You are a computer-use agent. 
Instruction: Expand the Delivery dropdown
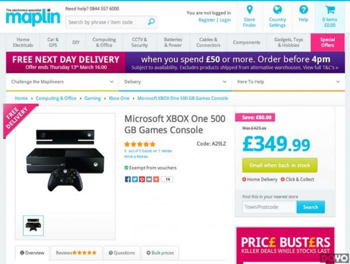[x=176, y=82]
